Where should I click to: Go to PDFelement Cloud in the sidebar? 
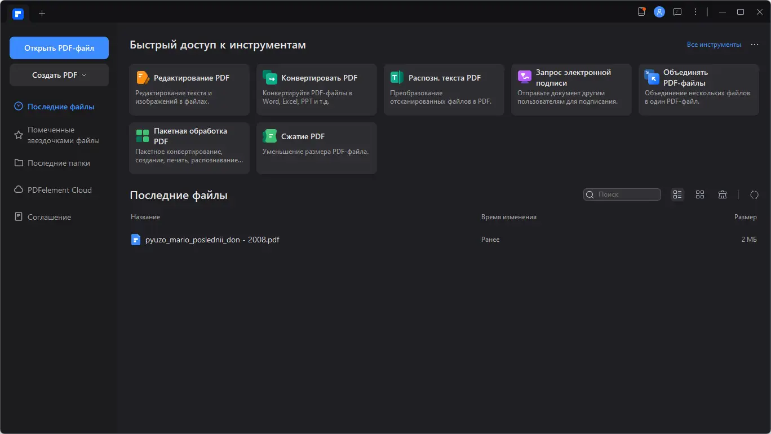(59, 190)
